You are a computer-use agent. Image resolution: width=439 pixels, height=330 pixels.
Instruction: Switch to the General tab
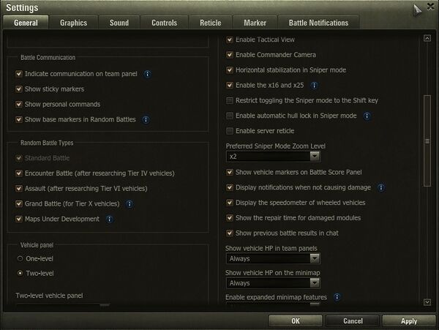click(26, 23)
